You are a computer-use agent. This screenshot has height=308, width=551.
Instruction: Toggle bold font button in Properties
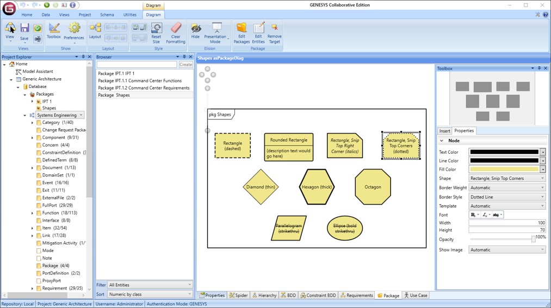click(x=474, y=215)
